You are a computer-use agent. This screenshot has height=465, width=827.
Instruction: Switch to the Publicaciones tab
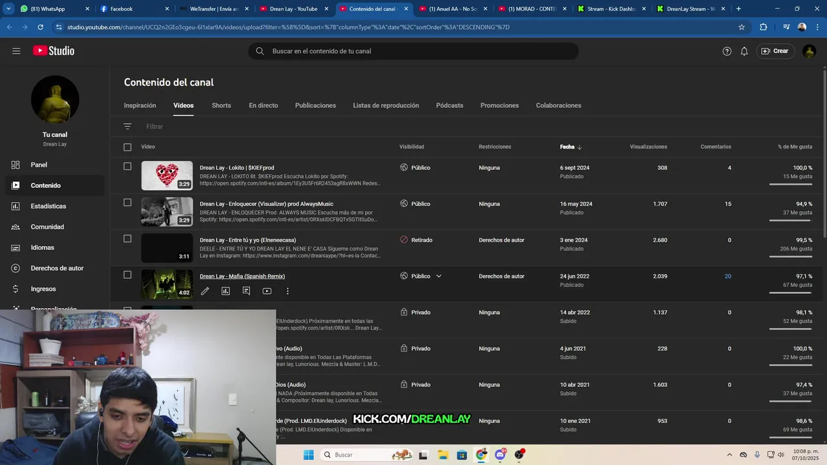point(315,105)
